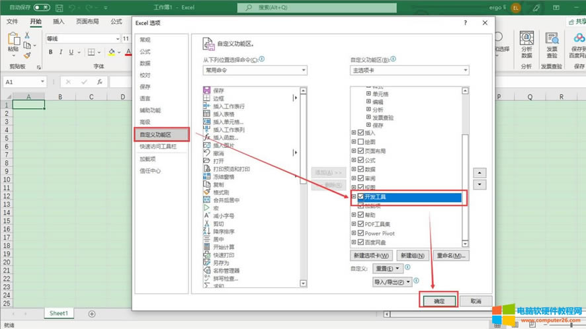Pick the 打印预览和打印 command icon

click(206, 168)
